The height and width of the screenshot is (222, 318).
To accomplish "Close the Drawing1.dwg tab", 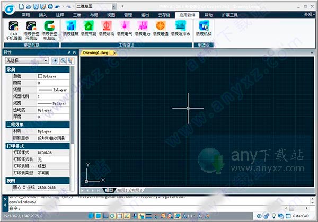I will pos(114,53).
